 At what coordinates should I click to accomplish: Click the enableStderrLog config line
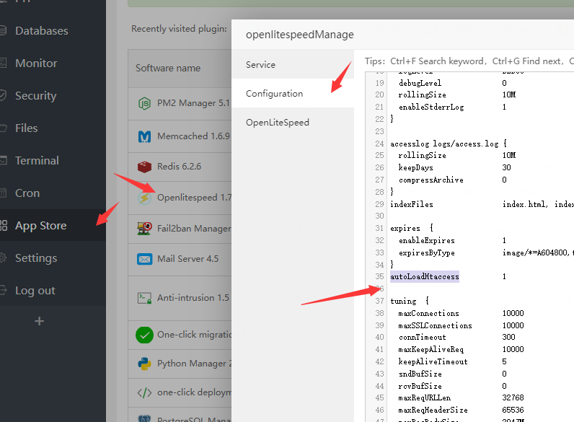pos(431,107)
